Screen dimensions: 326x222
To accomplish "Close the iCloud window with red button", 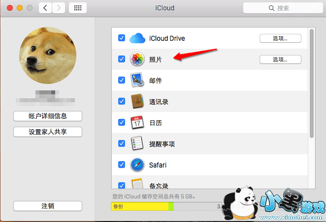I will 10,8.
